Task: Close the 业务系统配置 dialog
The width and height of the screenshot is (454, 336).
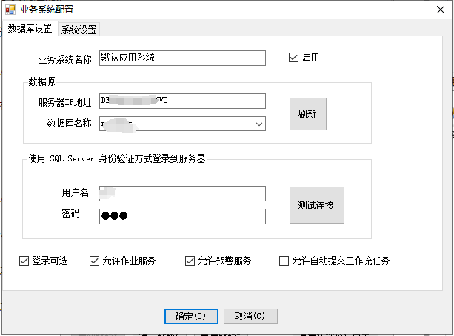Action: (435, 10)
